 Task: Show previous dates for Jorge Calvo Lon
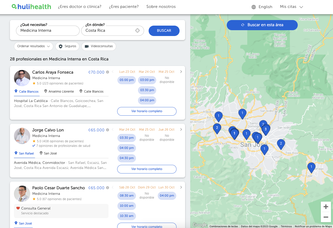click(x=113, y=130)
